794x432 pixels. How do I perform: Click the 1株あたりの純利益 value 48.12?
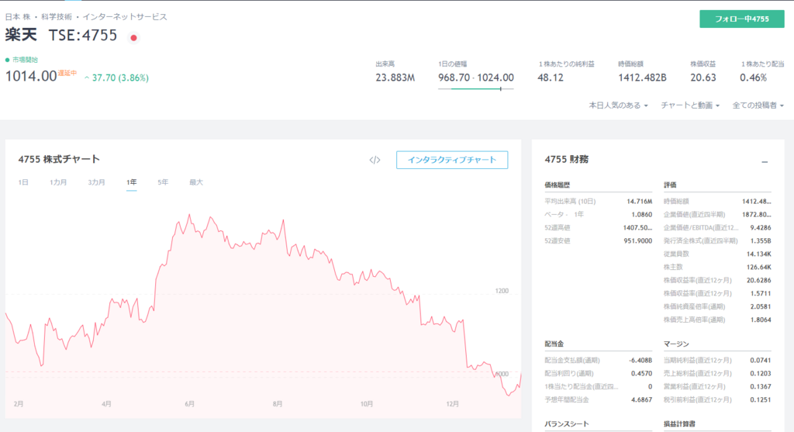point(550,78)
